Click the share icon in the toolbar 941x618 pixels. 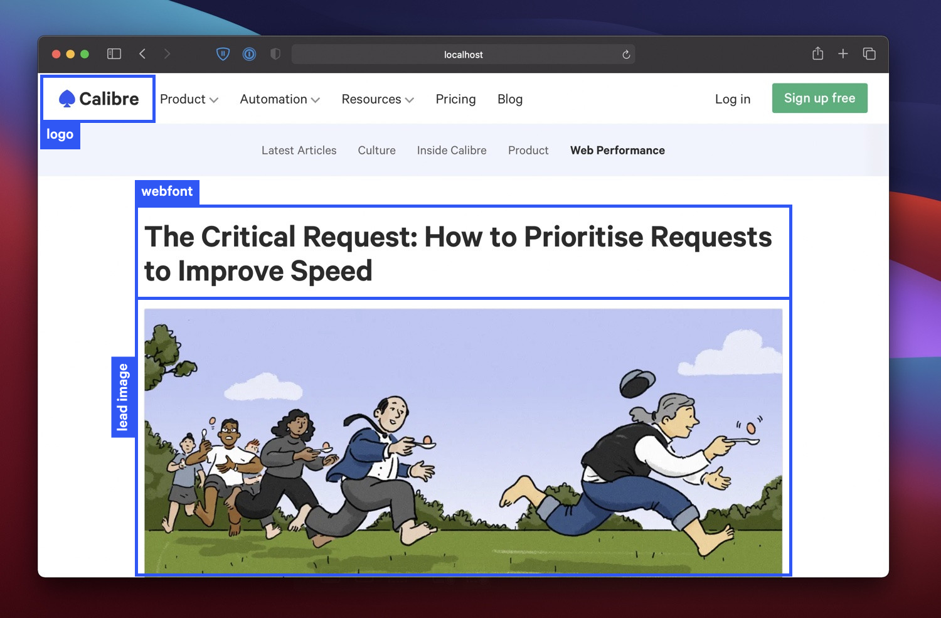pyautogui.click(x=817, y=54)
